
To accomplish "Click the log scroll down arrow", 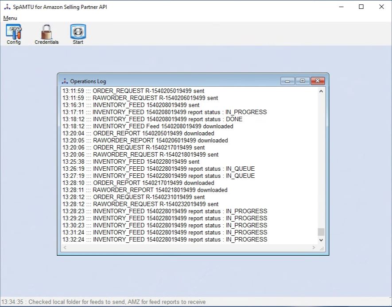I will click(x=321, y=240).
